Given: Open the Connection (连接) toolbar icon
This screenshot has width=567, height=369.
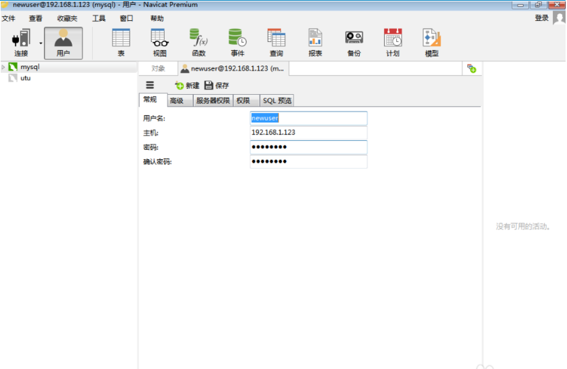Looking at the screenshot, I should [21, 43].
